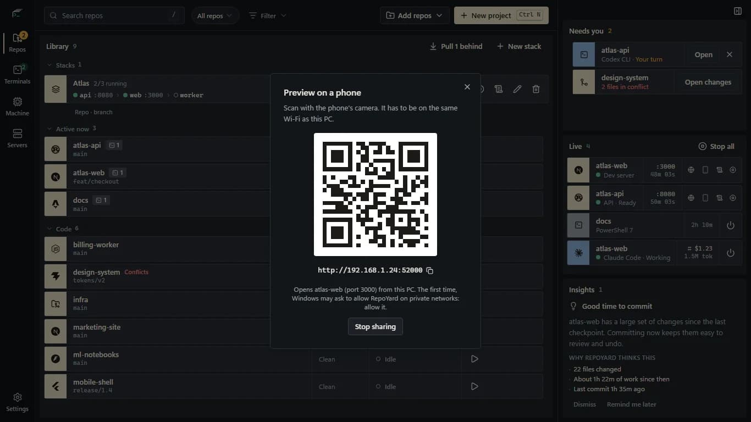
Task: Click Open for atlas-api Codex CLI
Action: tap(703, 54)
